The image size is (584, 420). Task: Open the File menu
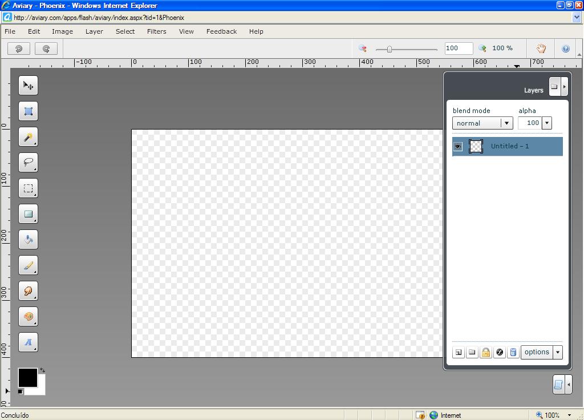[10, 32]
